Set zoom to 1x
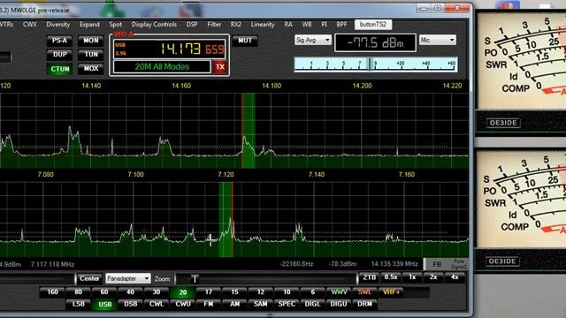Screen dimensions: 566x318 coord(412,277)
